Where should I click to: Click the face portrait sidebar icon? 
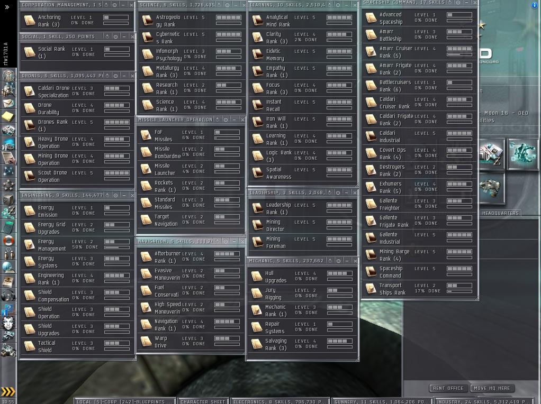coord(8,323)
